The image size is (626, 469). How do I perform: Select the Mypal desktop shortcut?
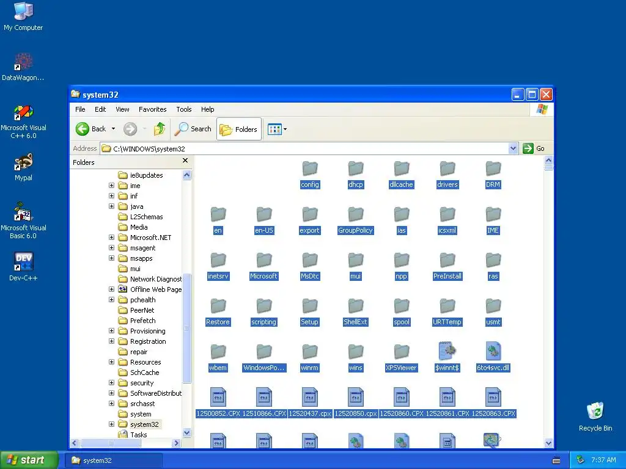[23, 167]
